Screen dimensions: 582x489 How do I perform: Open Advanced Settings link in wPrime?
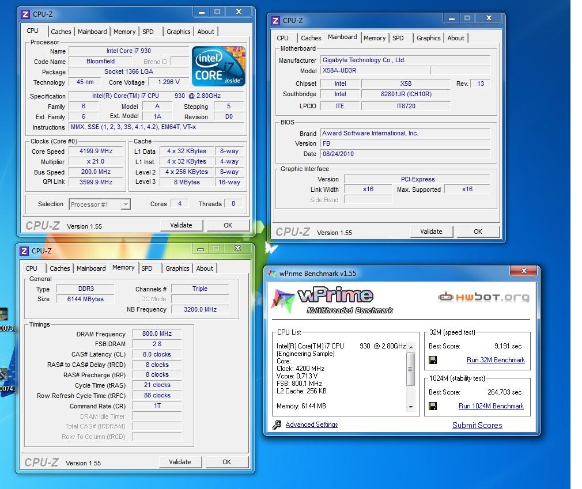[x=311, y=425]
